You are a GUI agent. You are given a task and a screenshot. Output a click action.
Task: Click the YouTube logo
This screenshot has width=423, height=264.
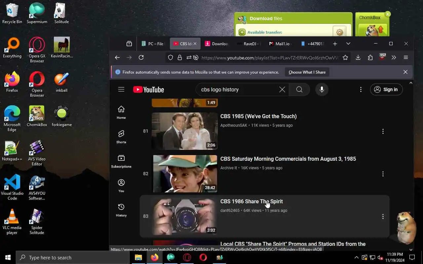click(x=148, y=90)
